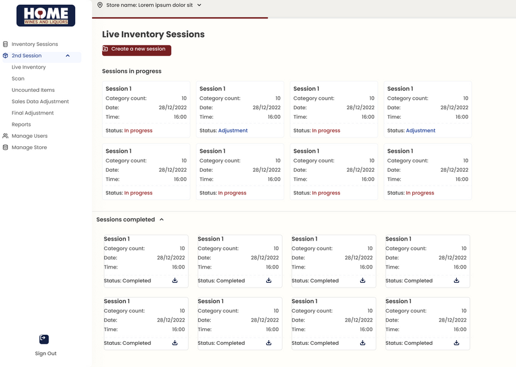Download second completed session in top row
Viewport: 516px width, 367px height.
click(x=269, y=280)
